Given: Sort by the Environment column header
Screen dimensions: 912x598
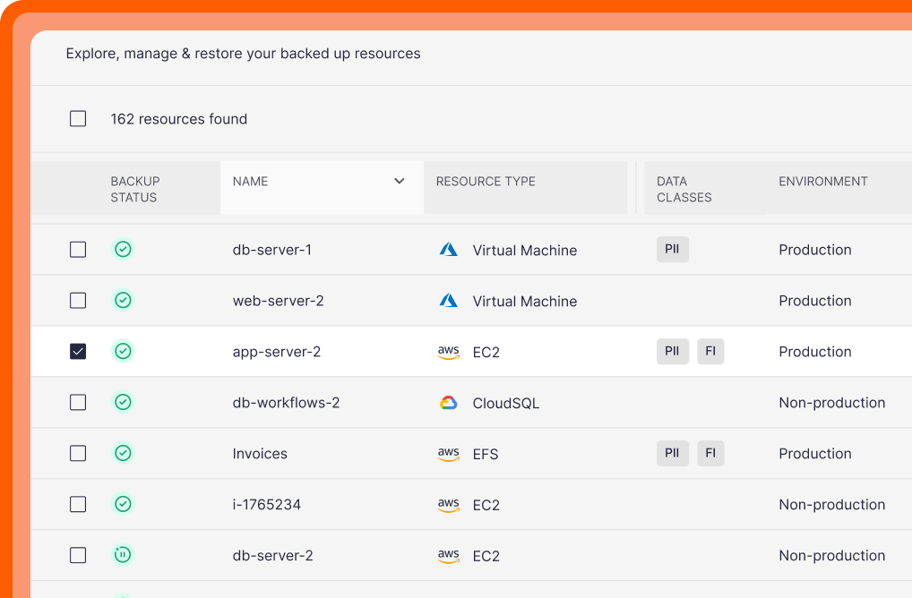Looking at the screenshot, I should click(x=823, y=181).
